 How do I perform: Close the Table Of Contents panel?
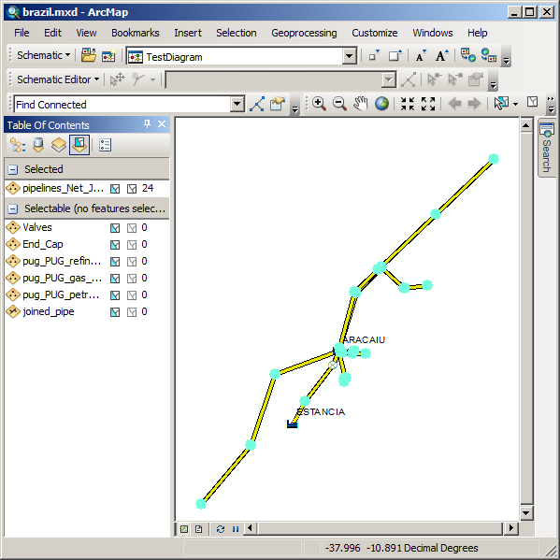point(162,124)
